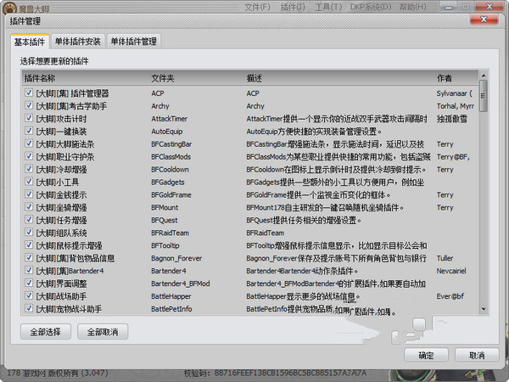
Task: Click the list scrollbar up arrow
Action: click(484, 76)
